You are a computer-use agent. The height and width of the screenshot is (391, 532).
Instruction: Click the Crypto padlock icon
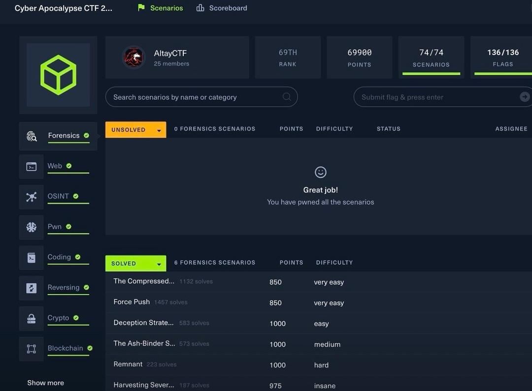tap(31, 319)
